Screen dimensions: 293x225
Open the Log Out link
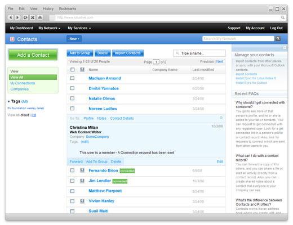276,28
